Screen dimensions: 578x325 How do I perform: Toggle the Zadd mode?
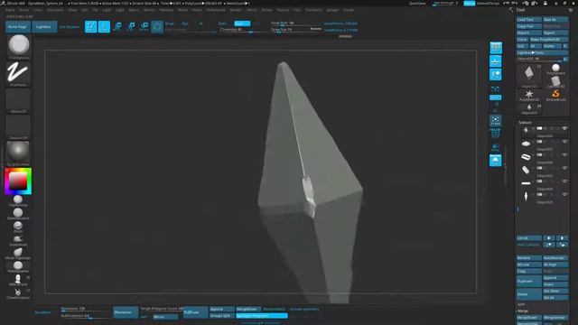tap(222, 23)
